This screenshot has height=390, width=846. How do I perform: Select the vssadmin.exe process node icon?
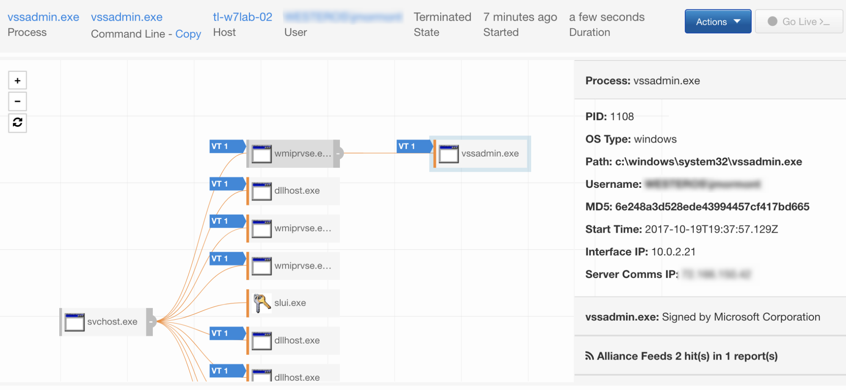tap(449, 154)
